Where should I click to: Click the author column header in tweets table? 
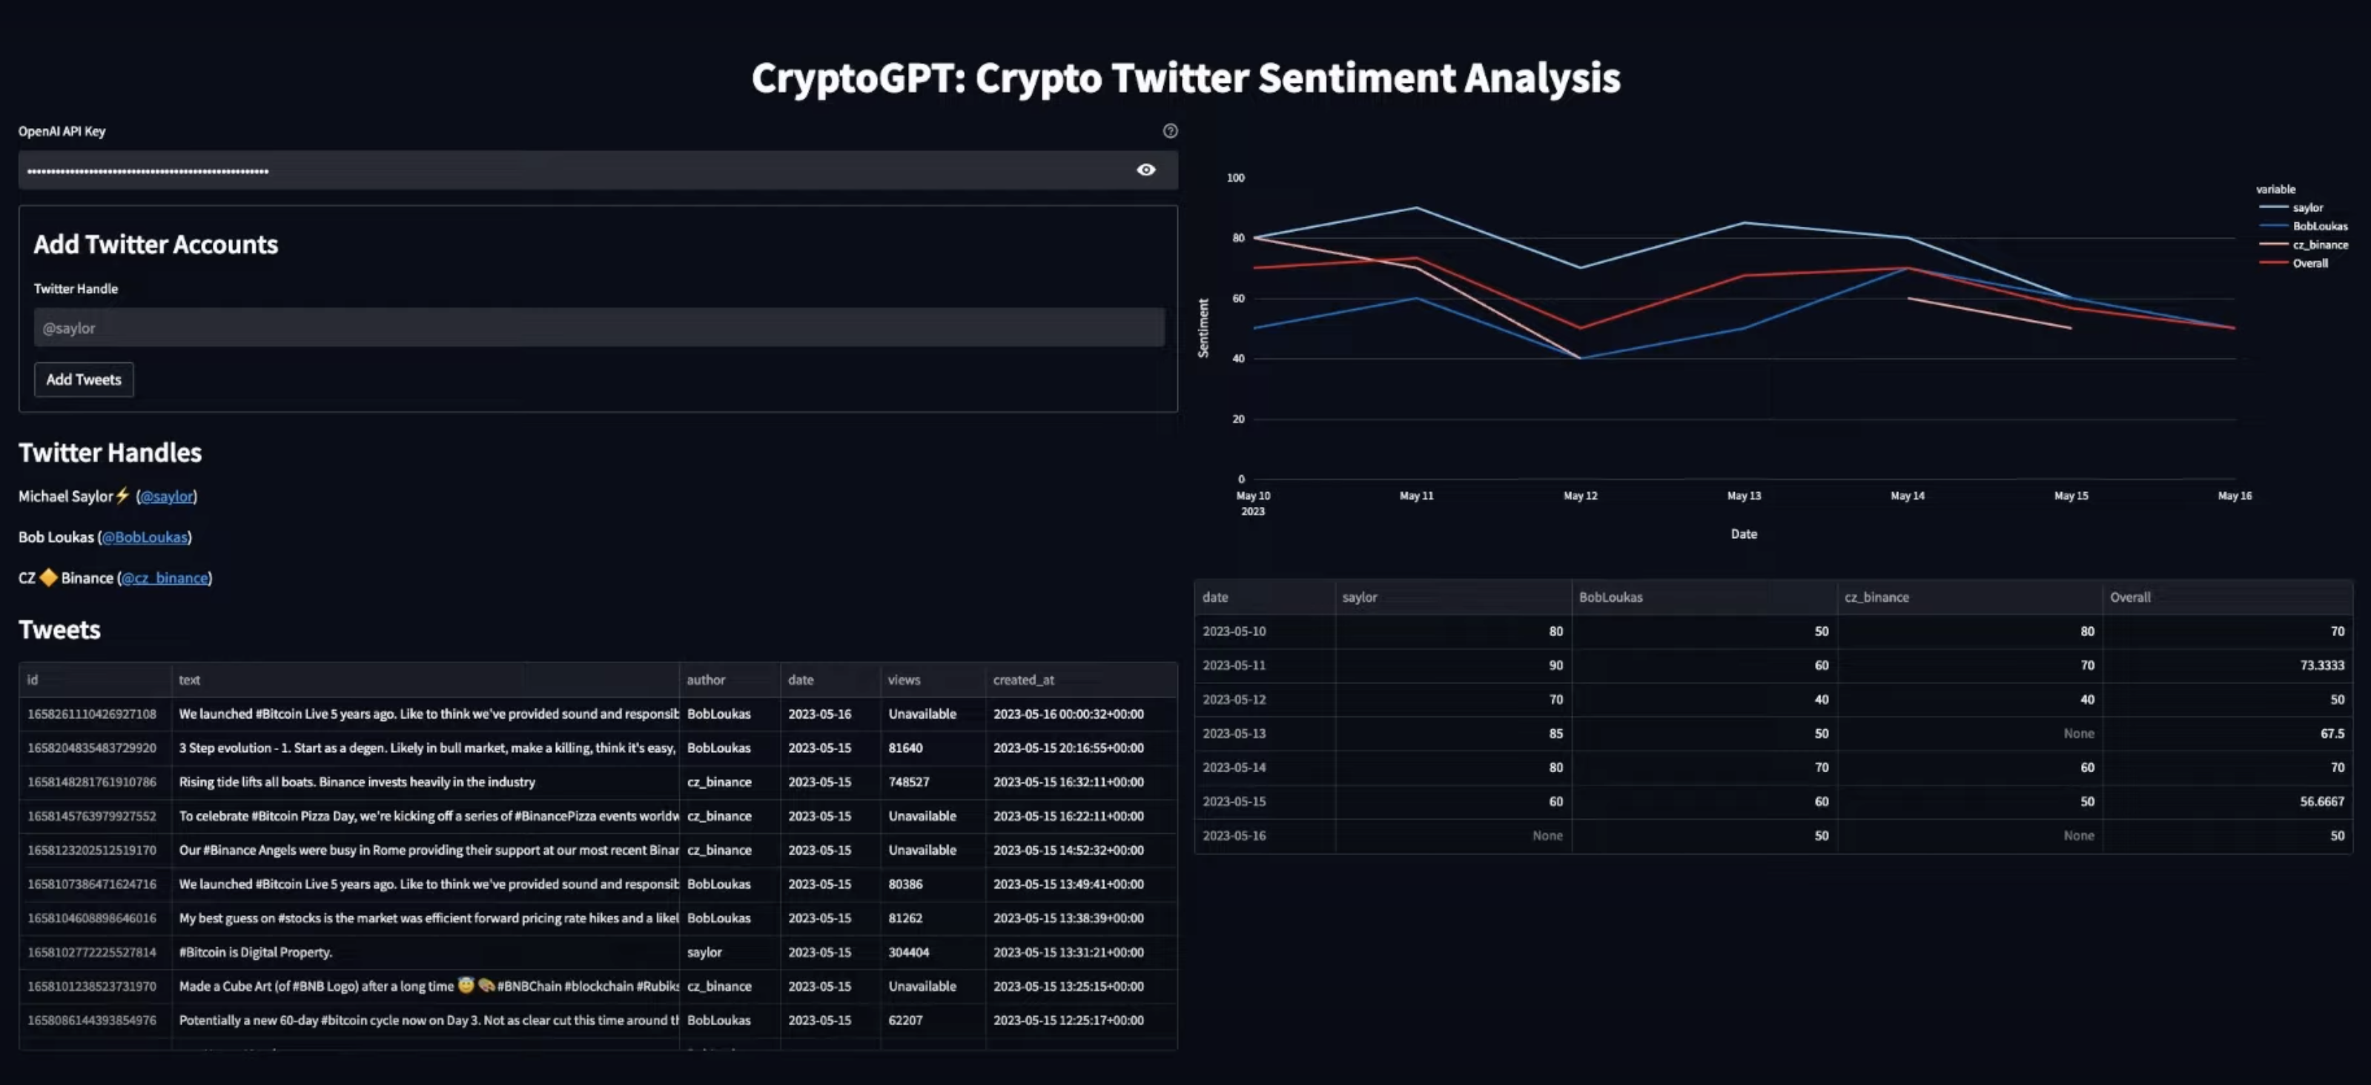click(x=705, y=679)
